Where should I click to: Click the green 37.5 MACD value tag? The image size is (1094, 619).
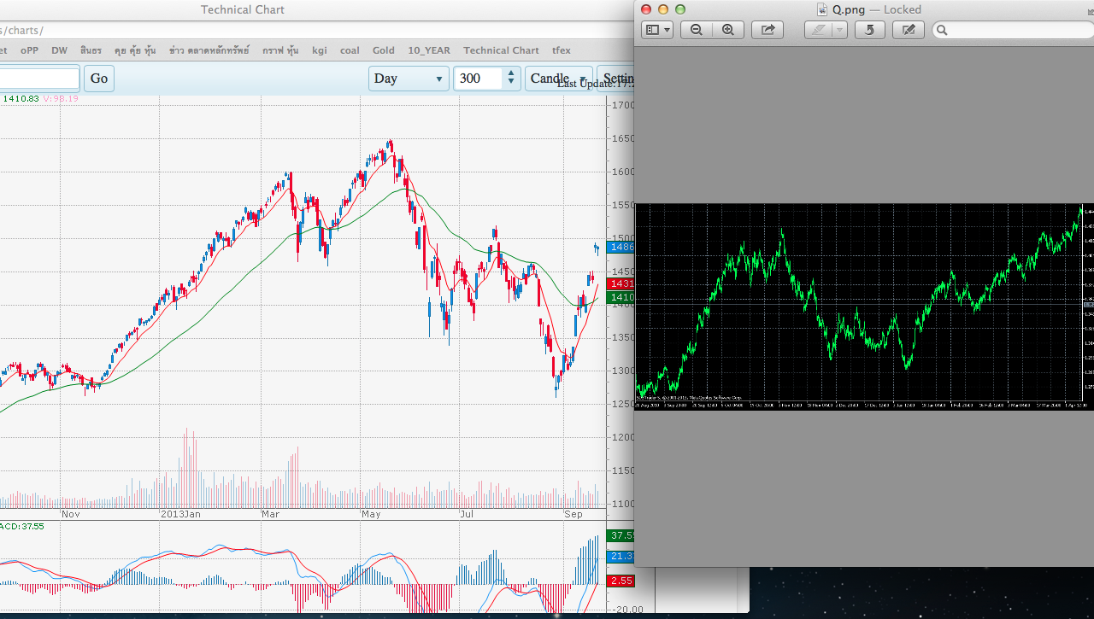coord(621,535)
